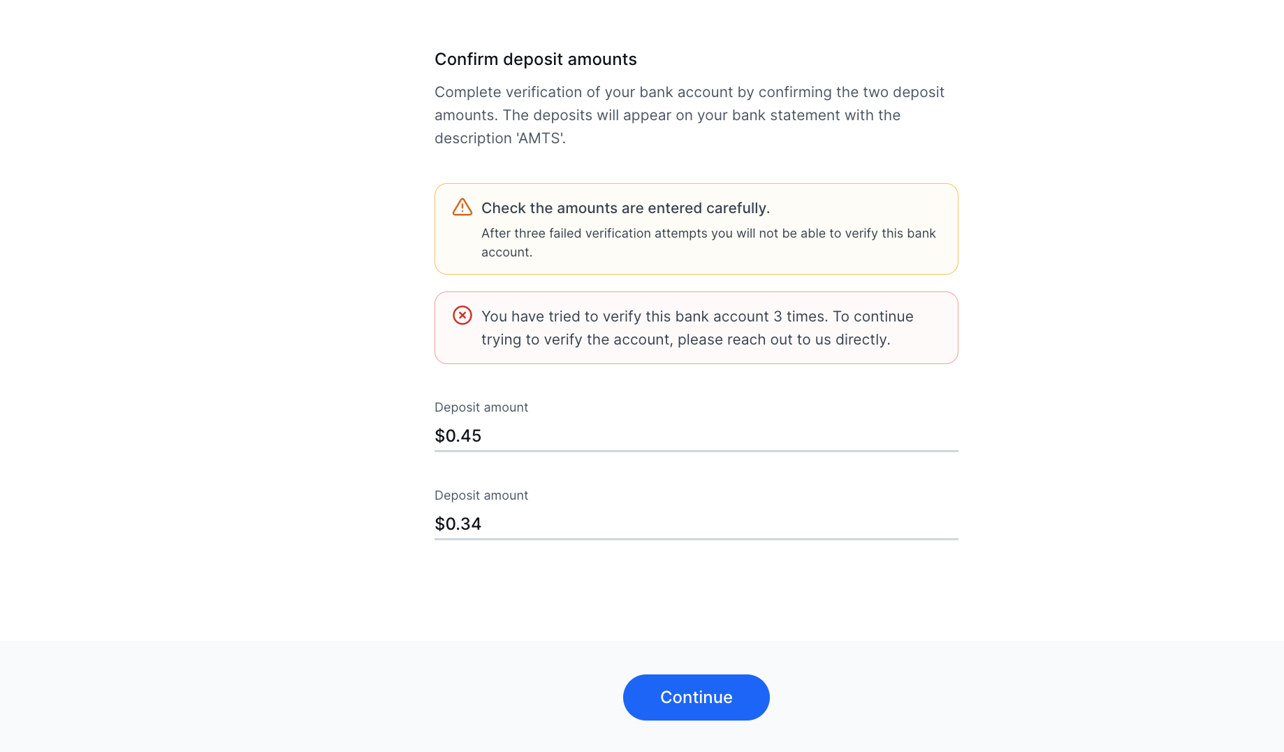This screenshot has width=1284, height=752.
Task: Click the red error circle-x icon
Action: pyautogui.click(x=462, y=315)
